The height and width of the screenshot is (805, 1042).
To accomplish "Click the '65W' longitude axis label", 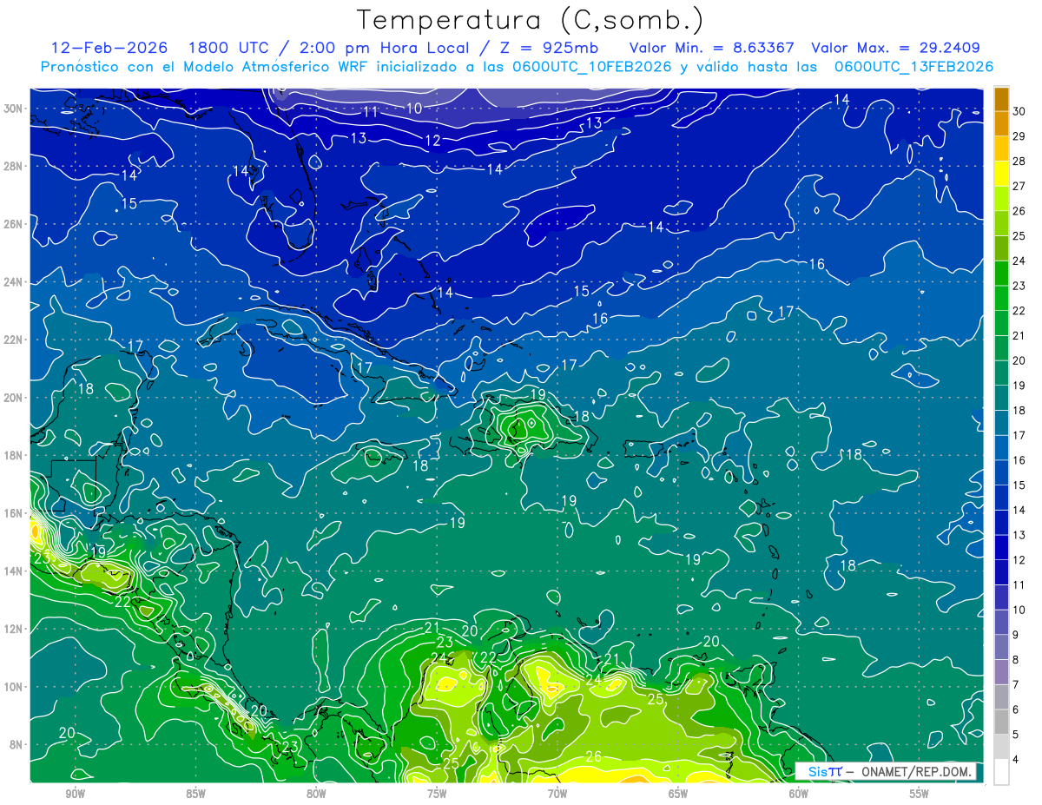I will [x=678, y=794].
